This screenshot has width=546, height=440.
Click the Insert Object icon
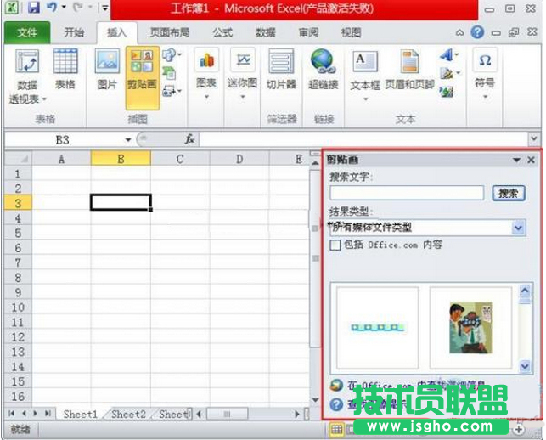coord(446,92)
